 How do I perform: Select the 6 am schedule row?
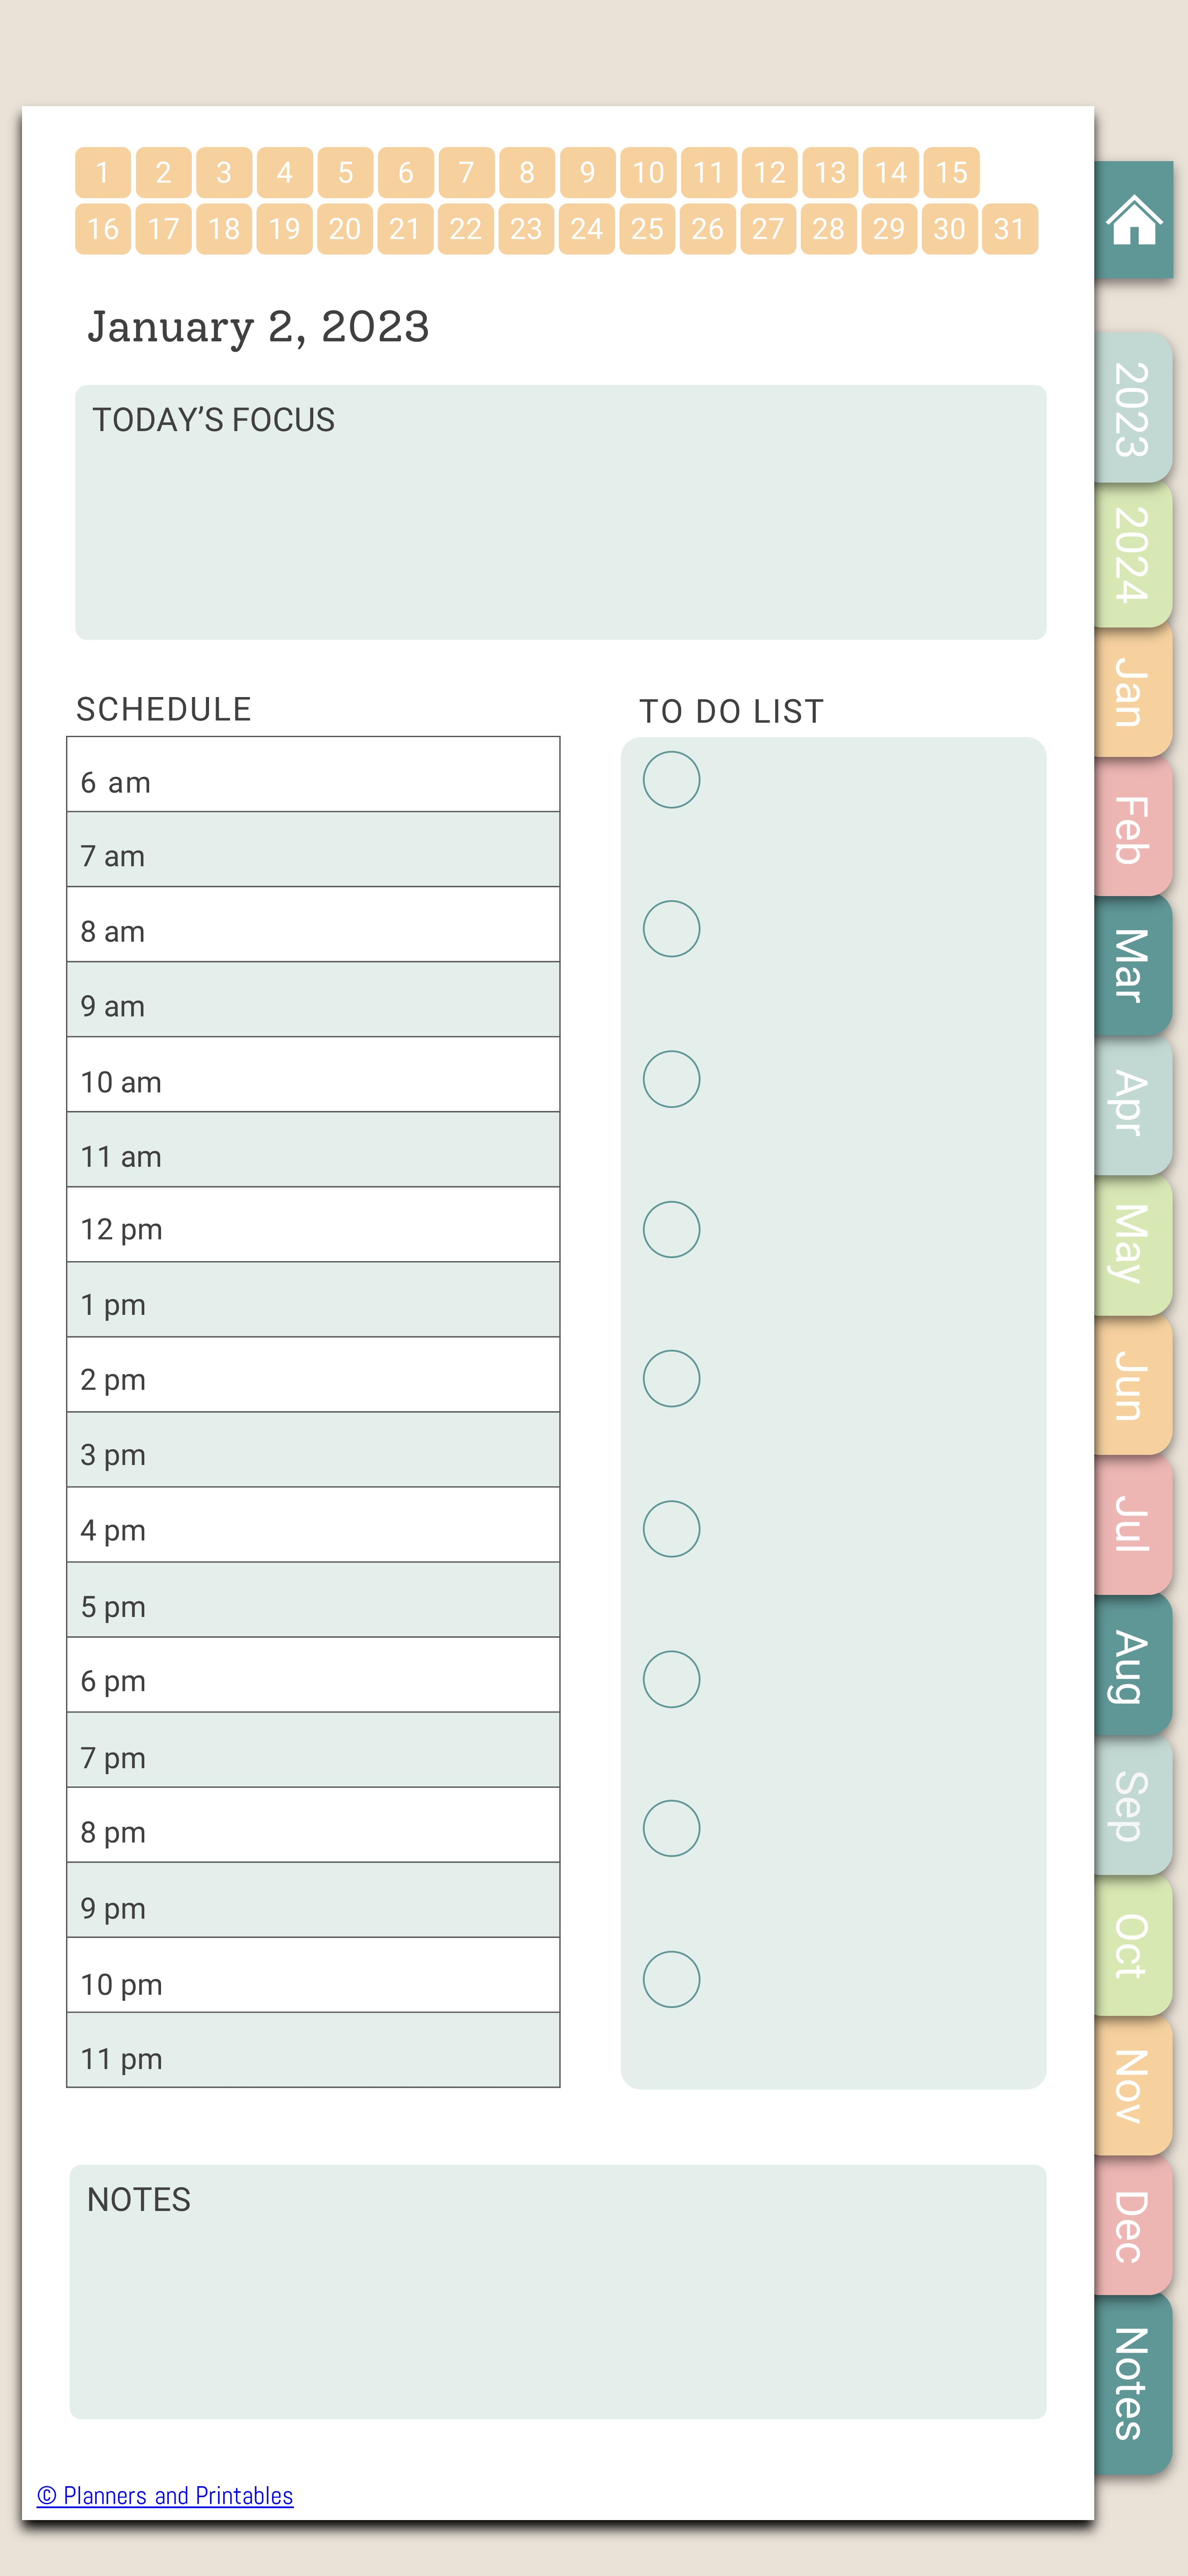click(x=313, y=774)
